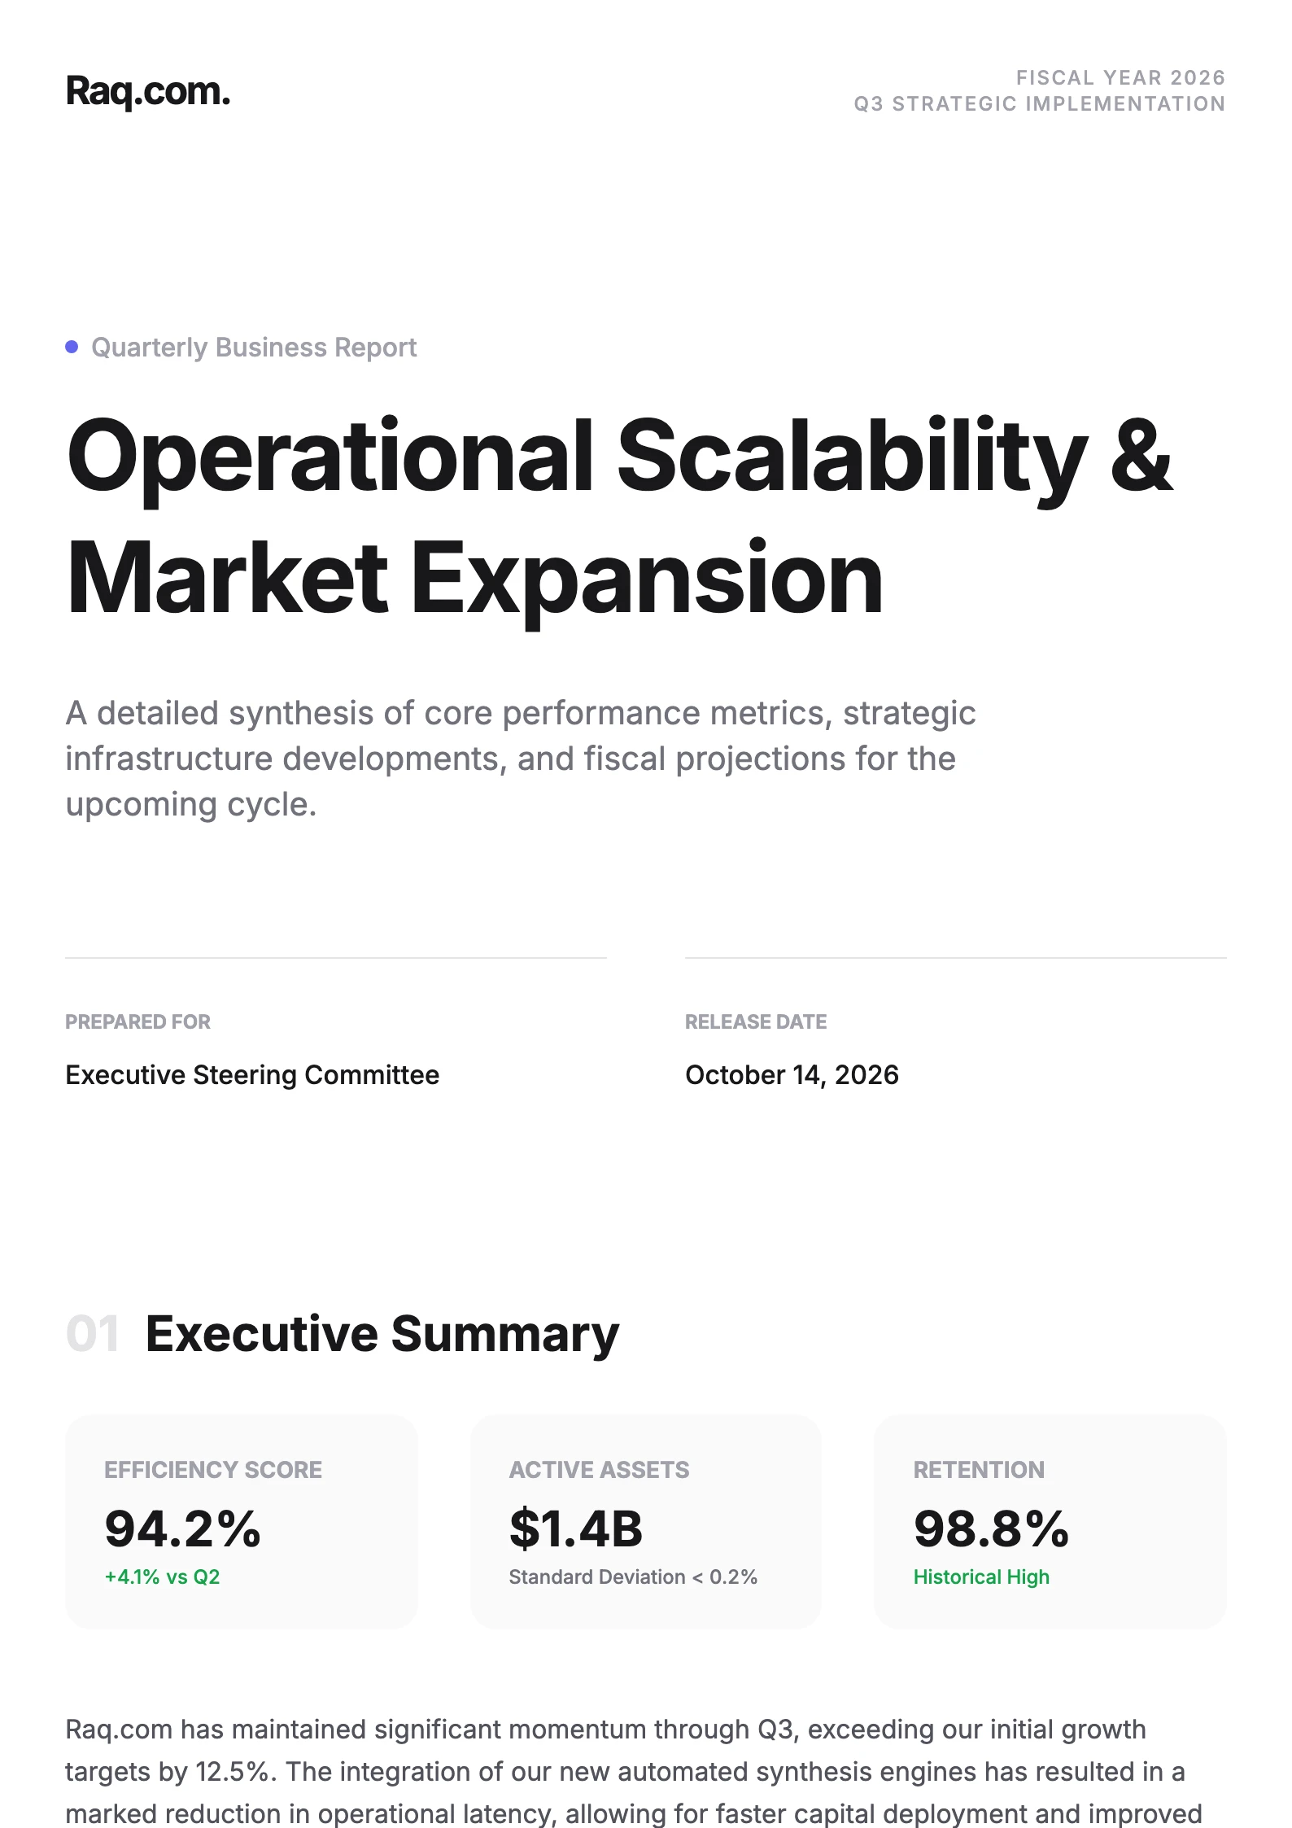The image size is (1292, 1828).
Task: Click the Operational Scalability & Market Expansion title
Action: [x=618, y=515]
